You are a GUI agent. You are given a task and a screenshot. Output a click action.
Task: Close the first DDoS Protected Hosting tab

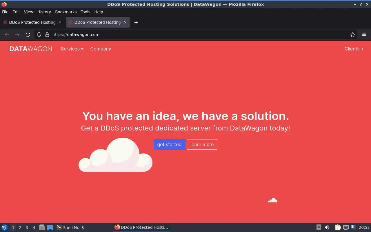pyautogui.click(x=60, y=22)
